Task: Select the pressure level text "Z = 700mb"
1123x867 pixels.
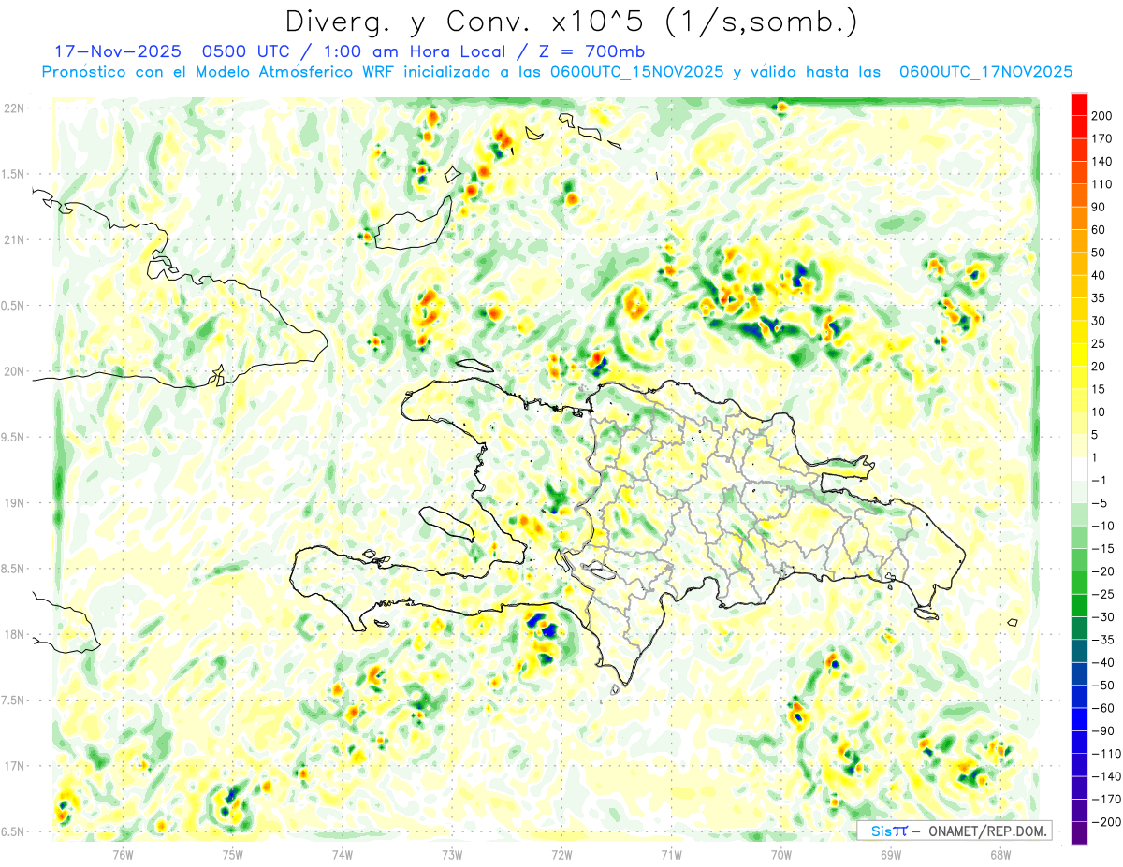Action: click(593, 51)
